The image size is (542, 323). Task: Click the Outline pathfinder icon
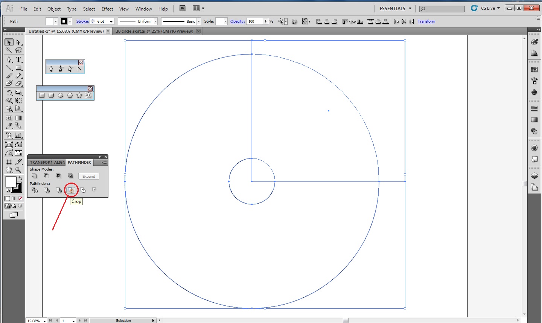(x=83, y=190)
